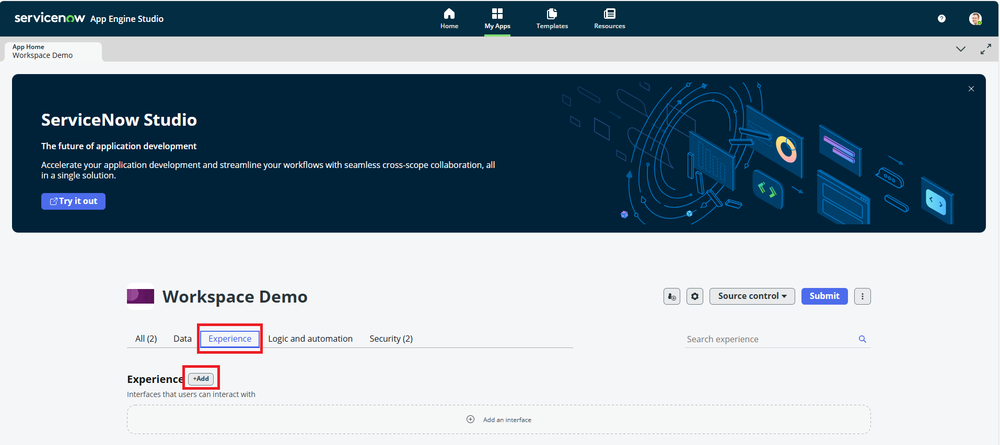
Task: Click the Try it out button
Action: tap(73, 201)
